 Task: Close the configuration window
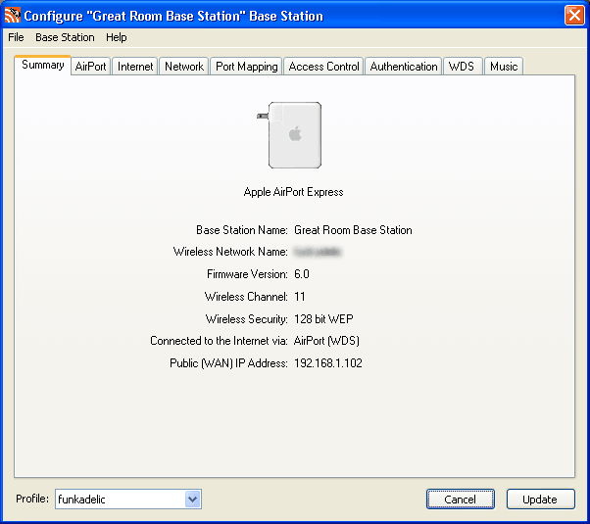point(574,15)
